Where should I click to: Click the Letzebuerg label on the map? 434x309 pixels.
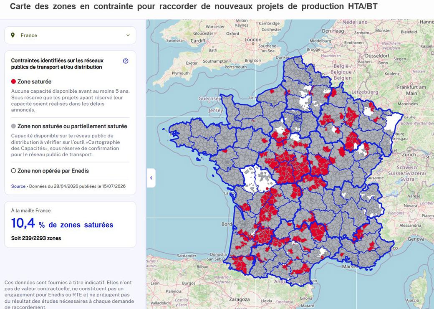click(365, 92)
